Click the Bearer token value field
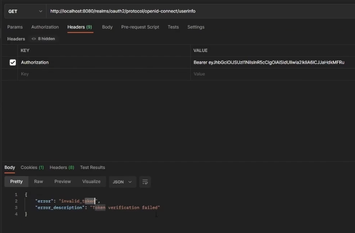This screenshot has width=355, height=233. pyautogui.click(x=269, y=62)
